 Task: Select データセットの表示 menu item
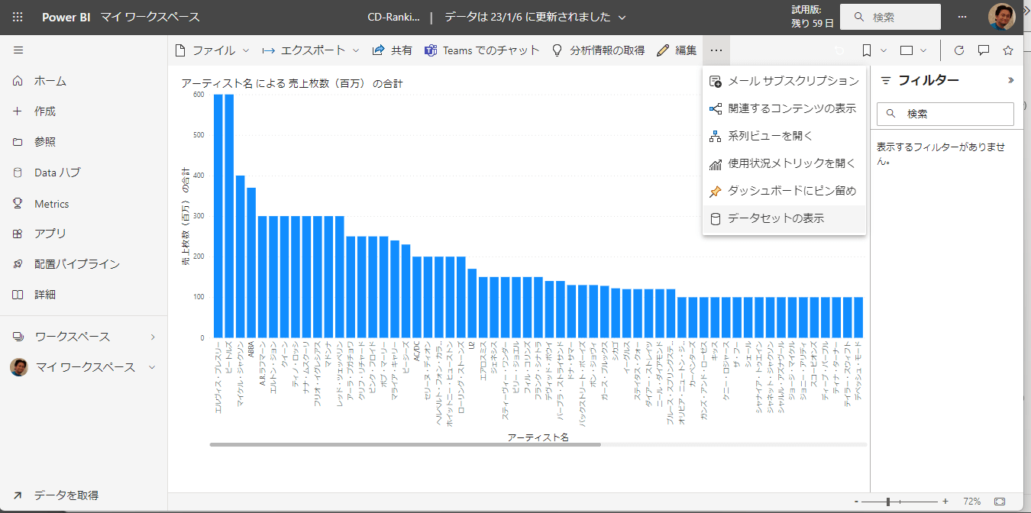click(776, 218)
